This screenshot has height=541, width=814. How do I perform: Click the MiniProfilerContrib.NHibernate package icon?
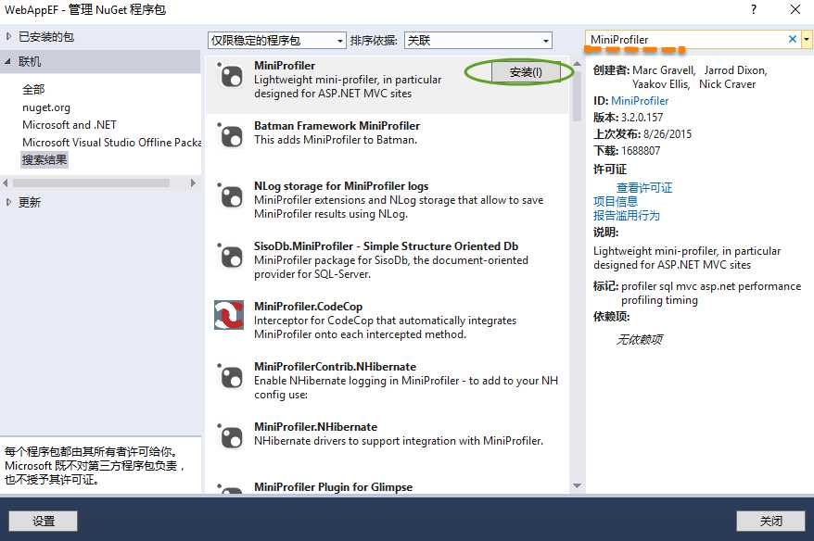point(230,377)
